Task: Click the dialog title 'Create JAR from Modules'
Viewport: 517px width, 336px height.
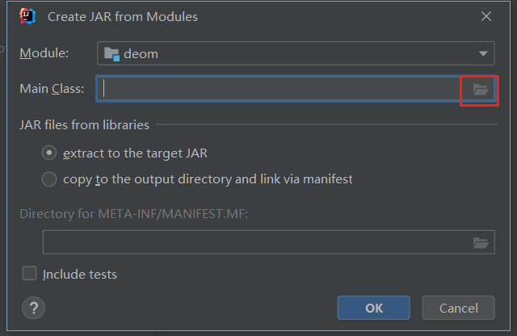Action: point(123,16)
